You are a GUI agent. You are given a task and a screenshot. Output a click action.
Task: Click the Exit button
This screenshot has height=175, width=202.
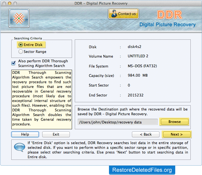click(x=56, y=134)
